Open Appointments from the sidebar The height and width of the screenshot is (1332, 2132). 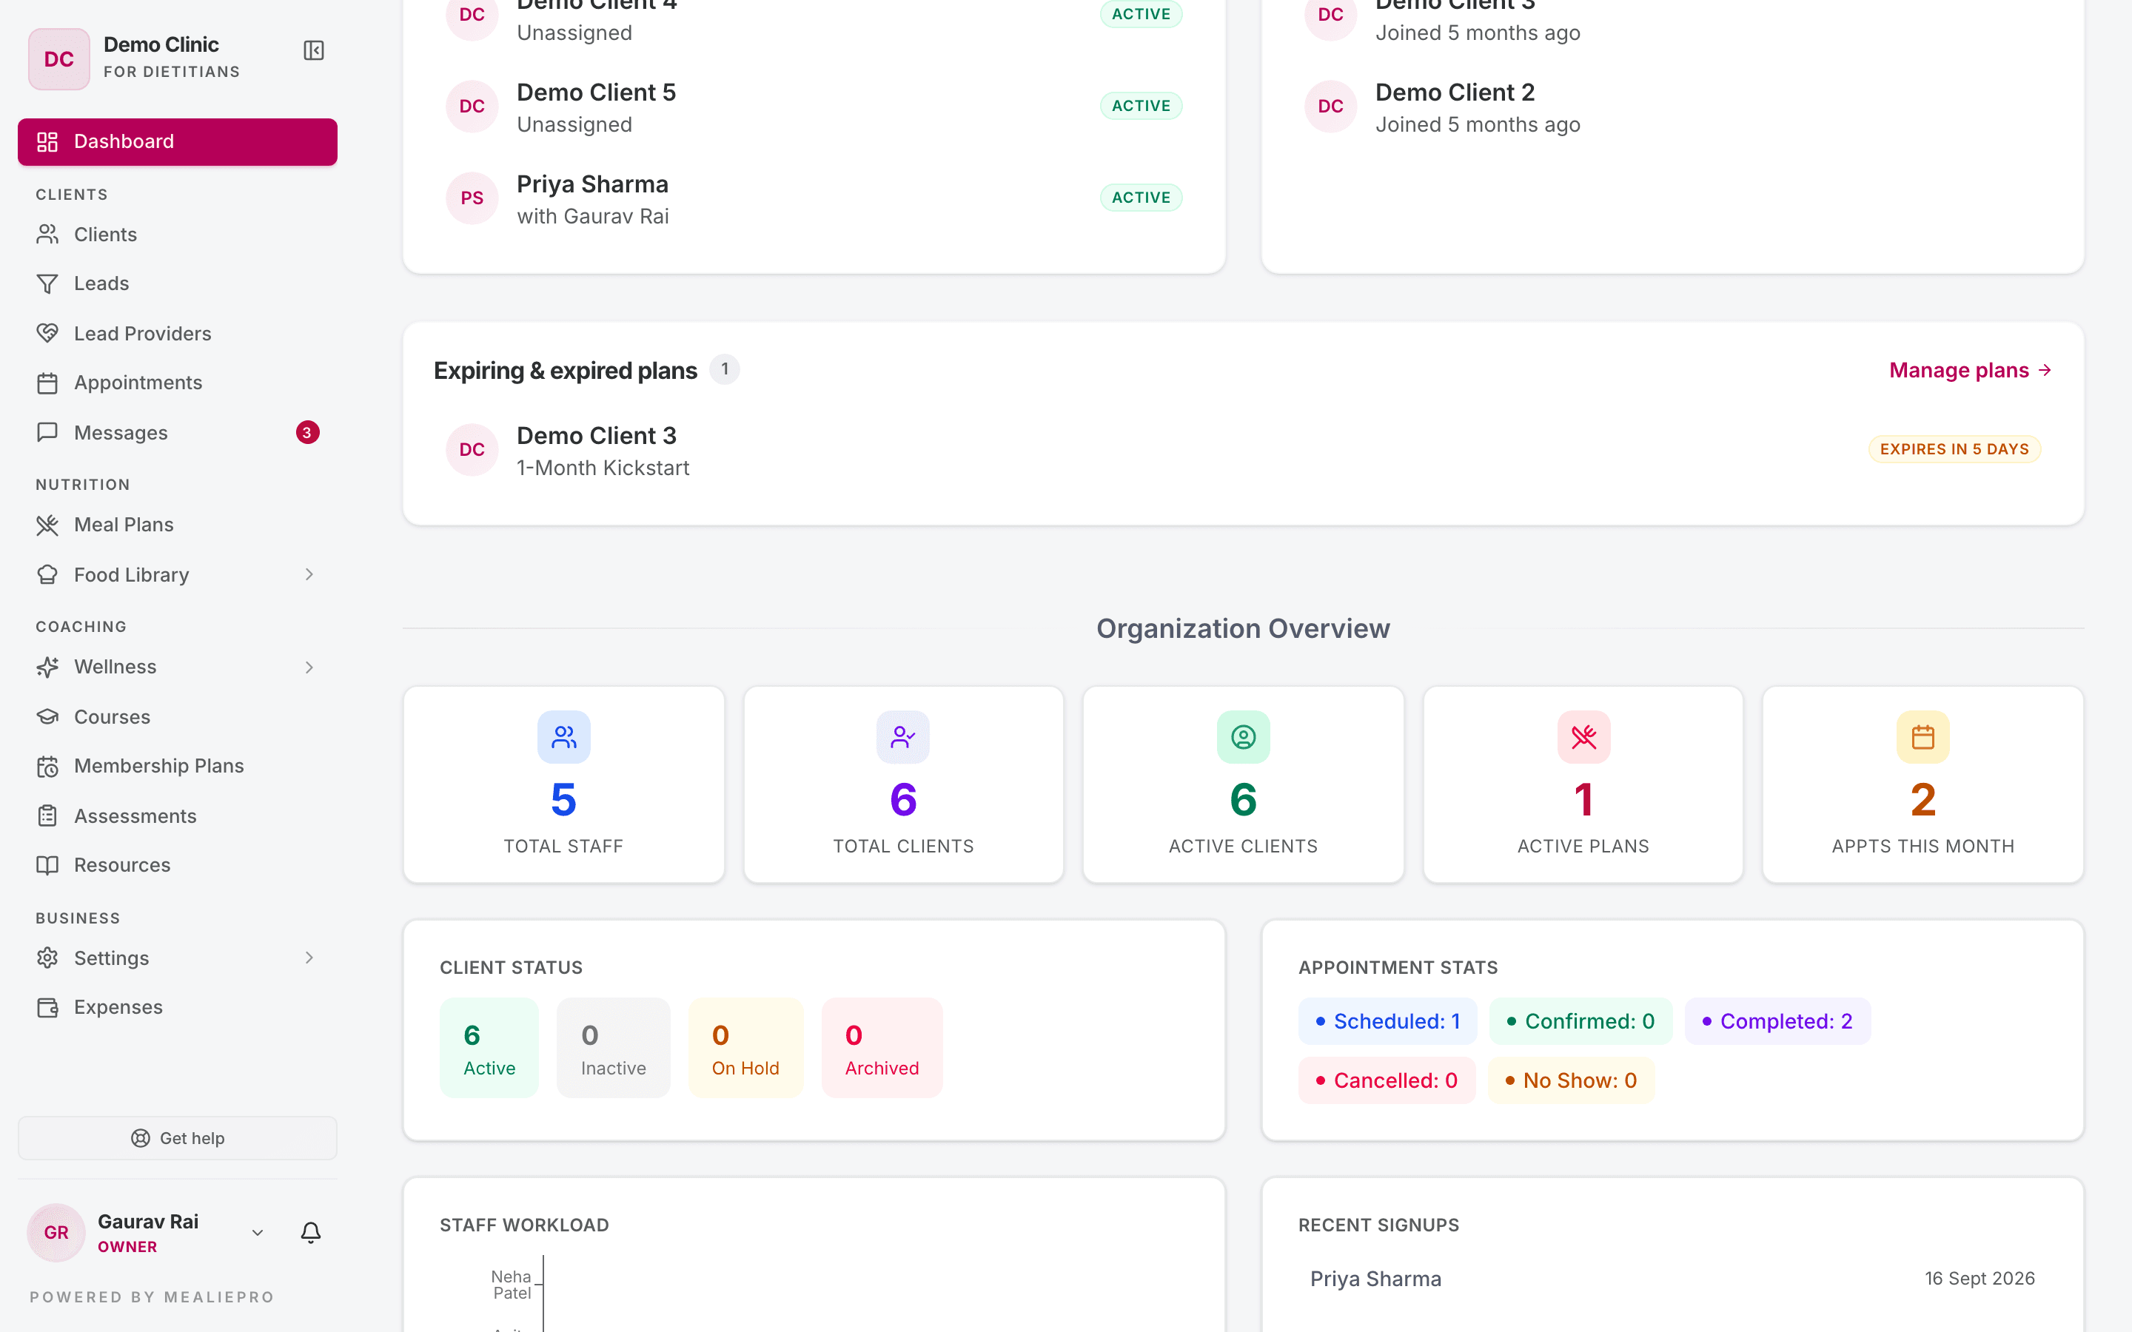177,383
